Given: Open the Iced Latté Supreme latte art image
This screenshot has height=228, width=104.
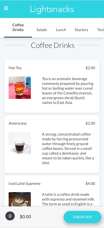Looking at the screenshot, I should click(x=20, y=199).
